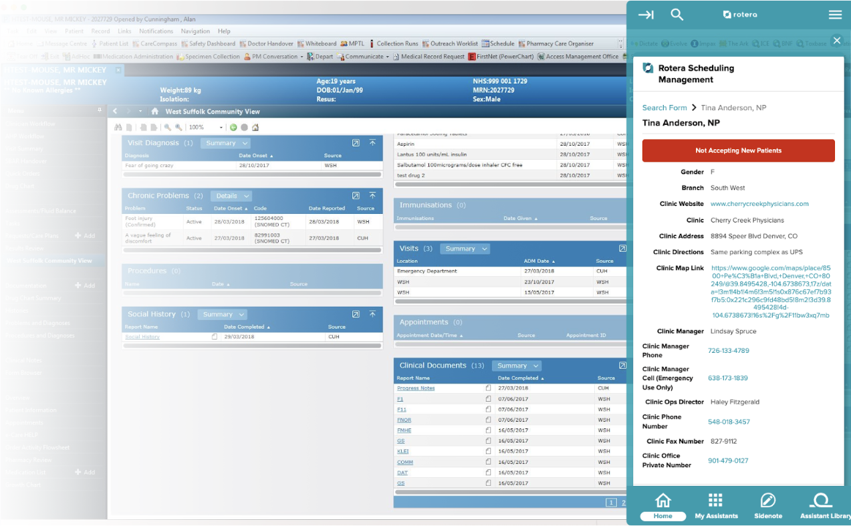Open the Clinic Map Link URL
Viewport: 851px width, 526px height.
coord(771,291)
